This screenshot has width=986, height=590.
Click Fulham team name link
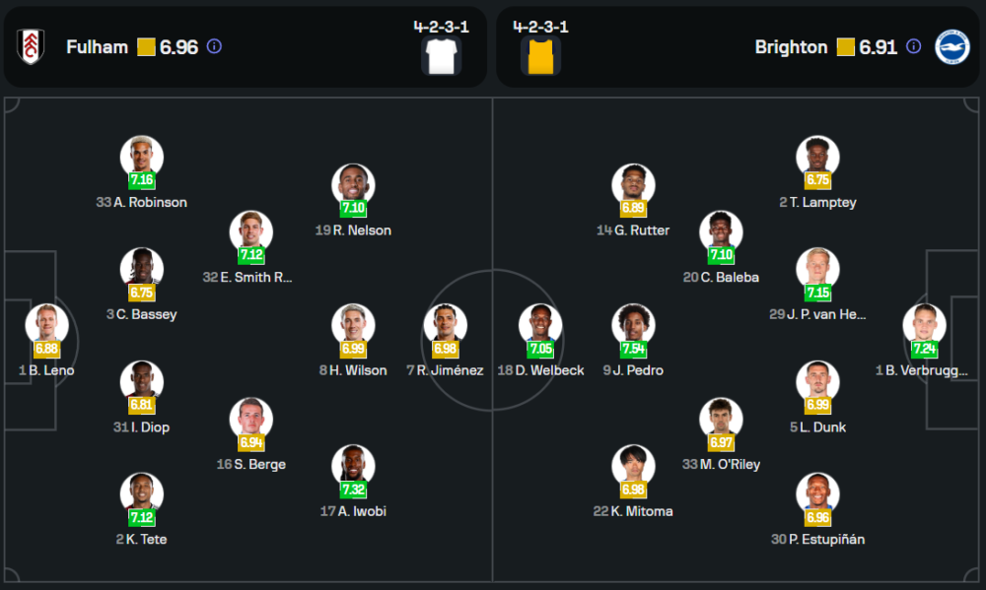(97, 46)
